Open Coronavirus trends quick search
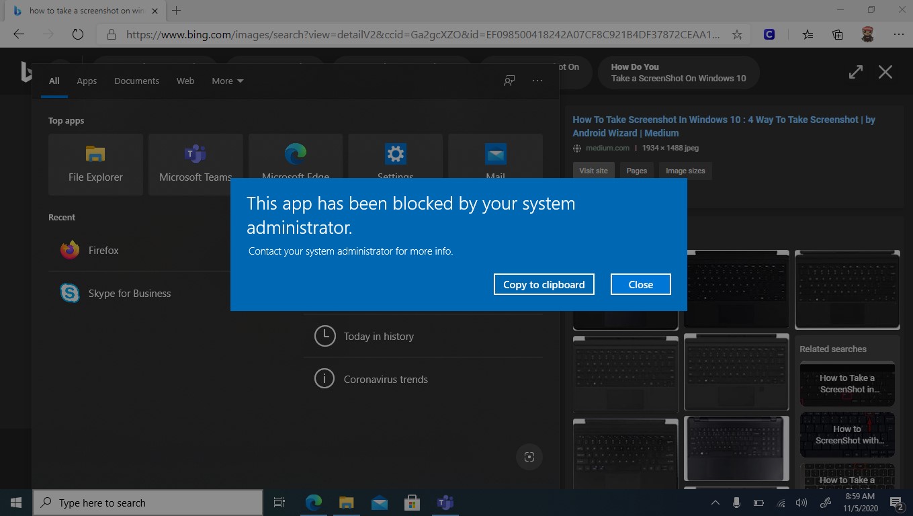The width and height of the screenshot is (913, 516). click(x=423, y=379)
